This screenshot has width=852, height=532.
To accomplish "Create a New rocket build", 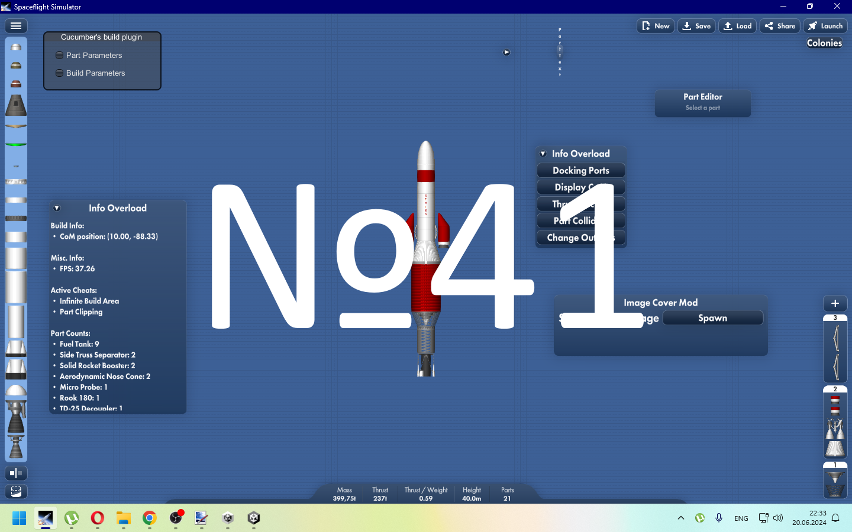I will click(656, 26).
